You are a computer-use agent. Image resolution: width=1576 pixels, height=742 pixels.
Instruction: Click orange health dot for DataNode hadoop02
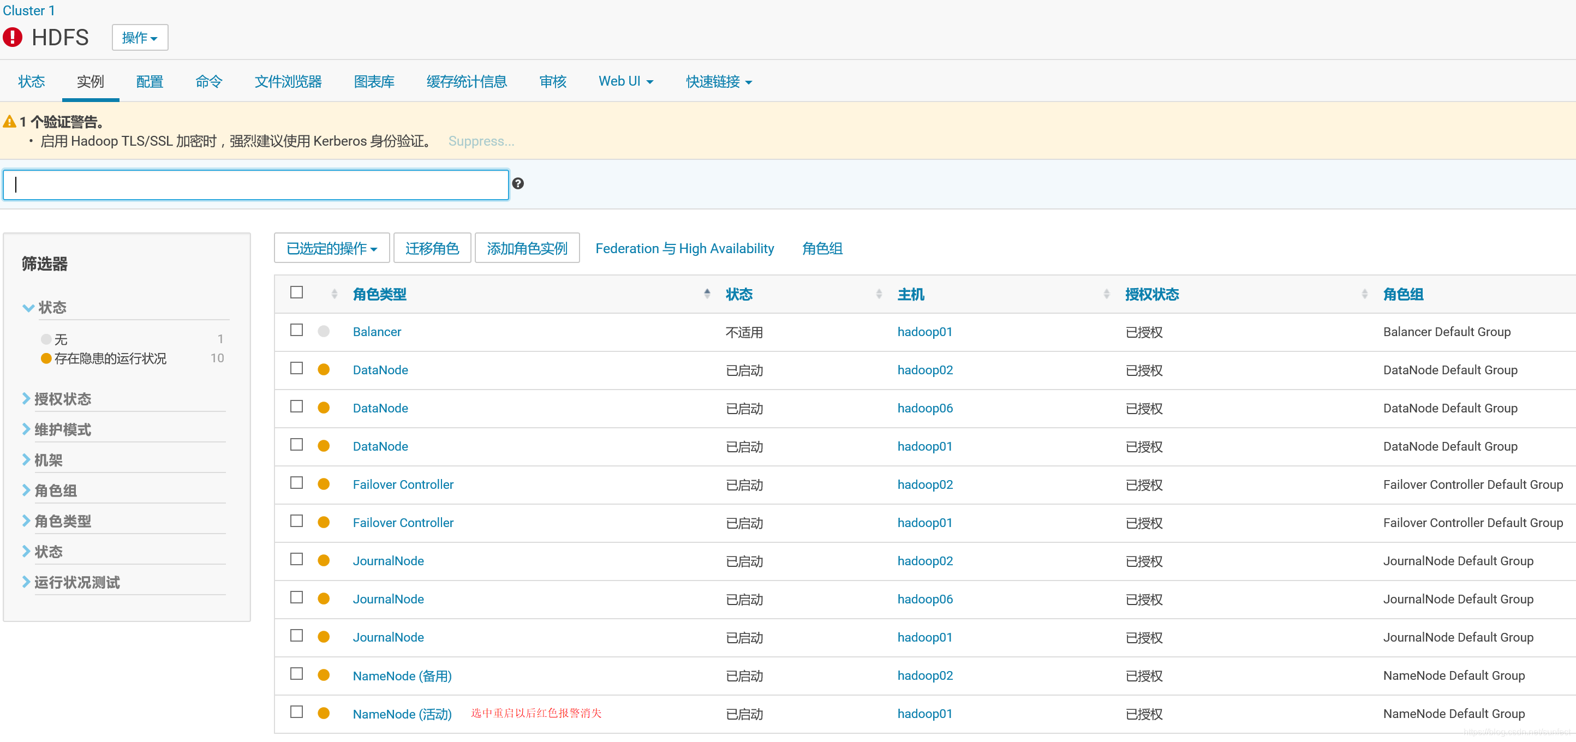324,369
